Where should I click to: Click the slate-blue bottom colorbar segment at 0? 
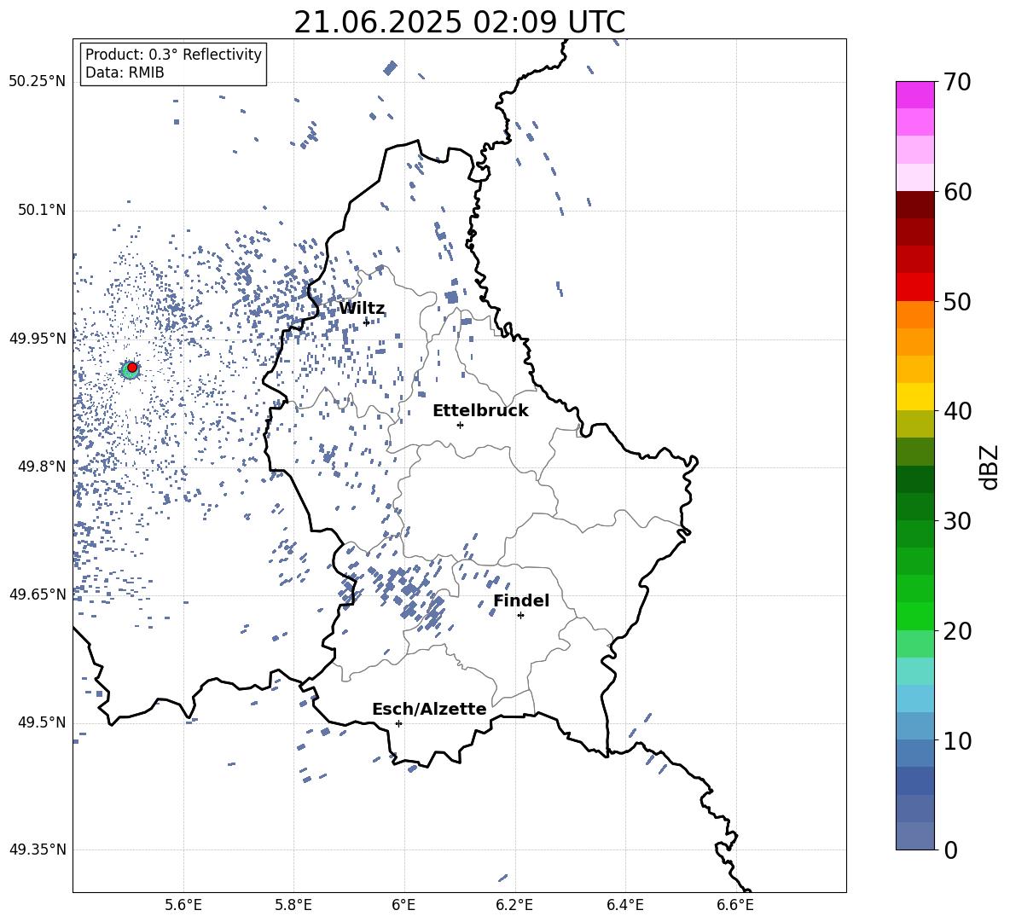click(914, 837)
